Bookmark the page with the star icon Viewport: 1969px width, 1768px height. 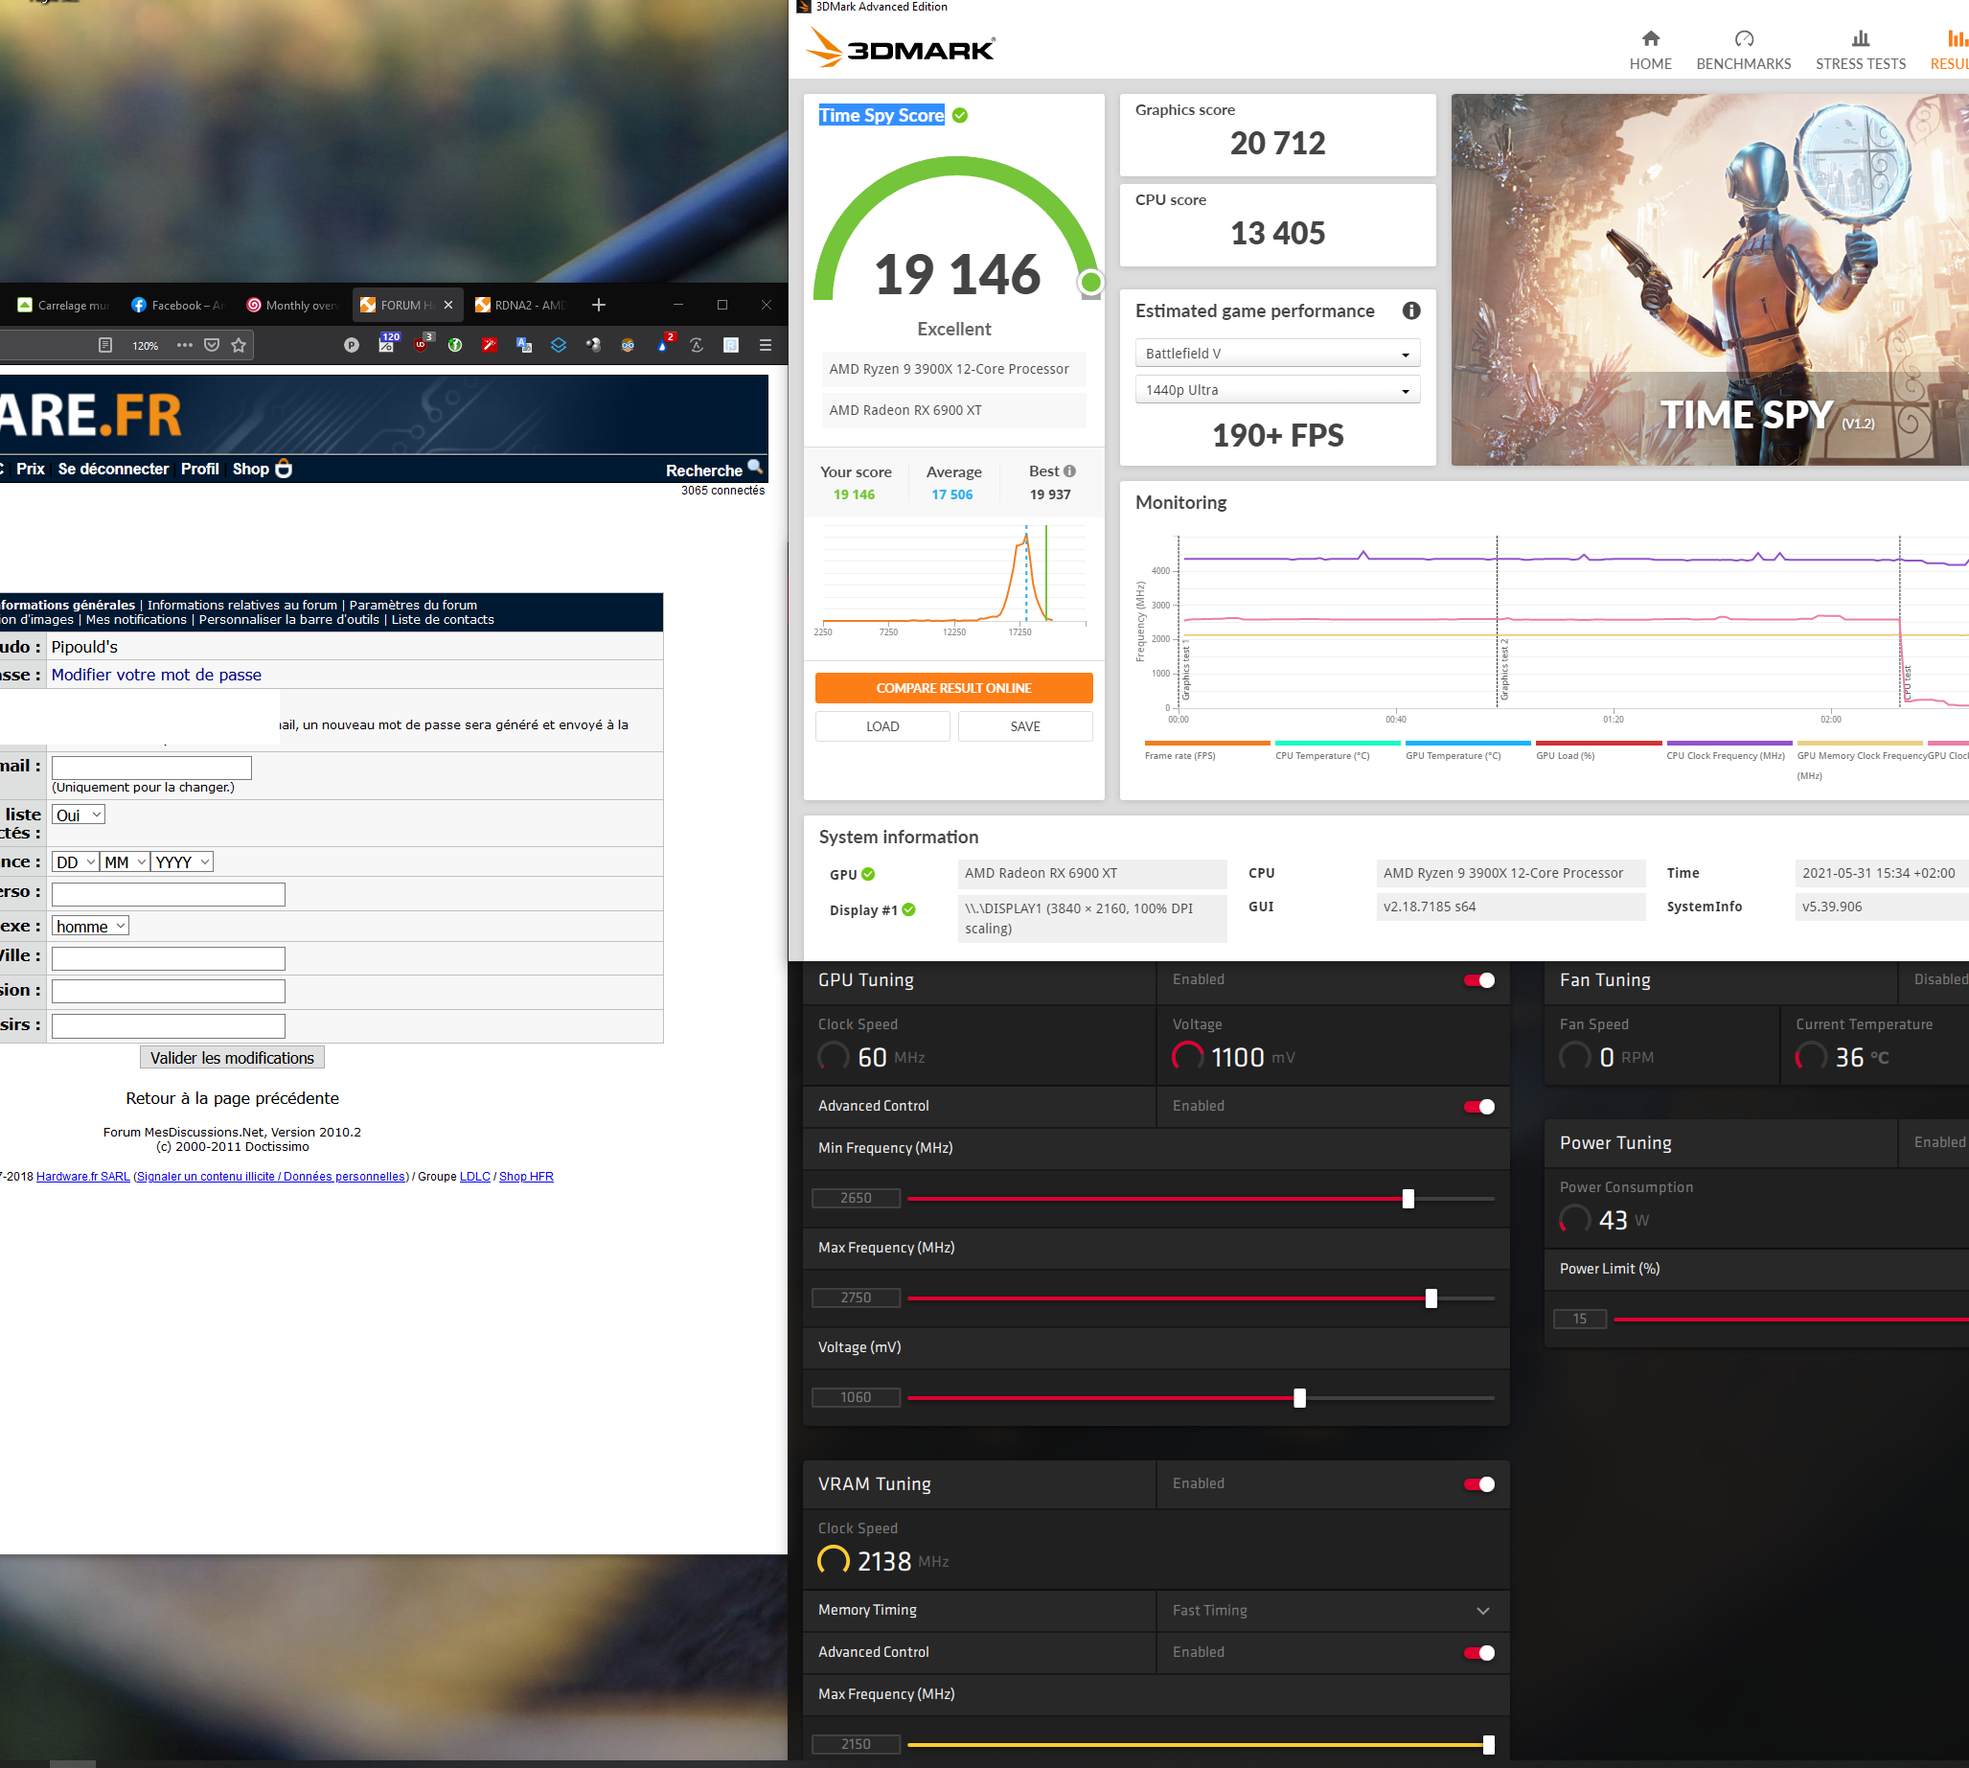[239, 345]
